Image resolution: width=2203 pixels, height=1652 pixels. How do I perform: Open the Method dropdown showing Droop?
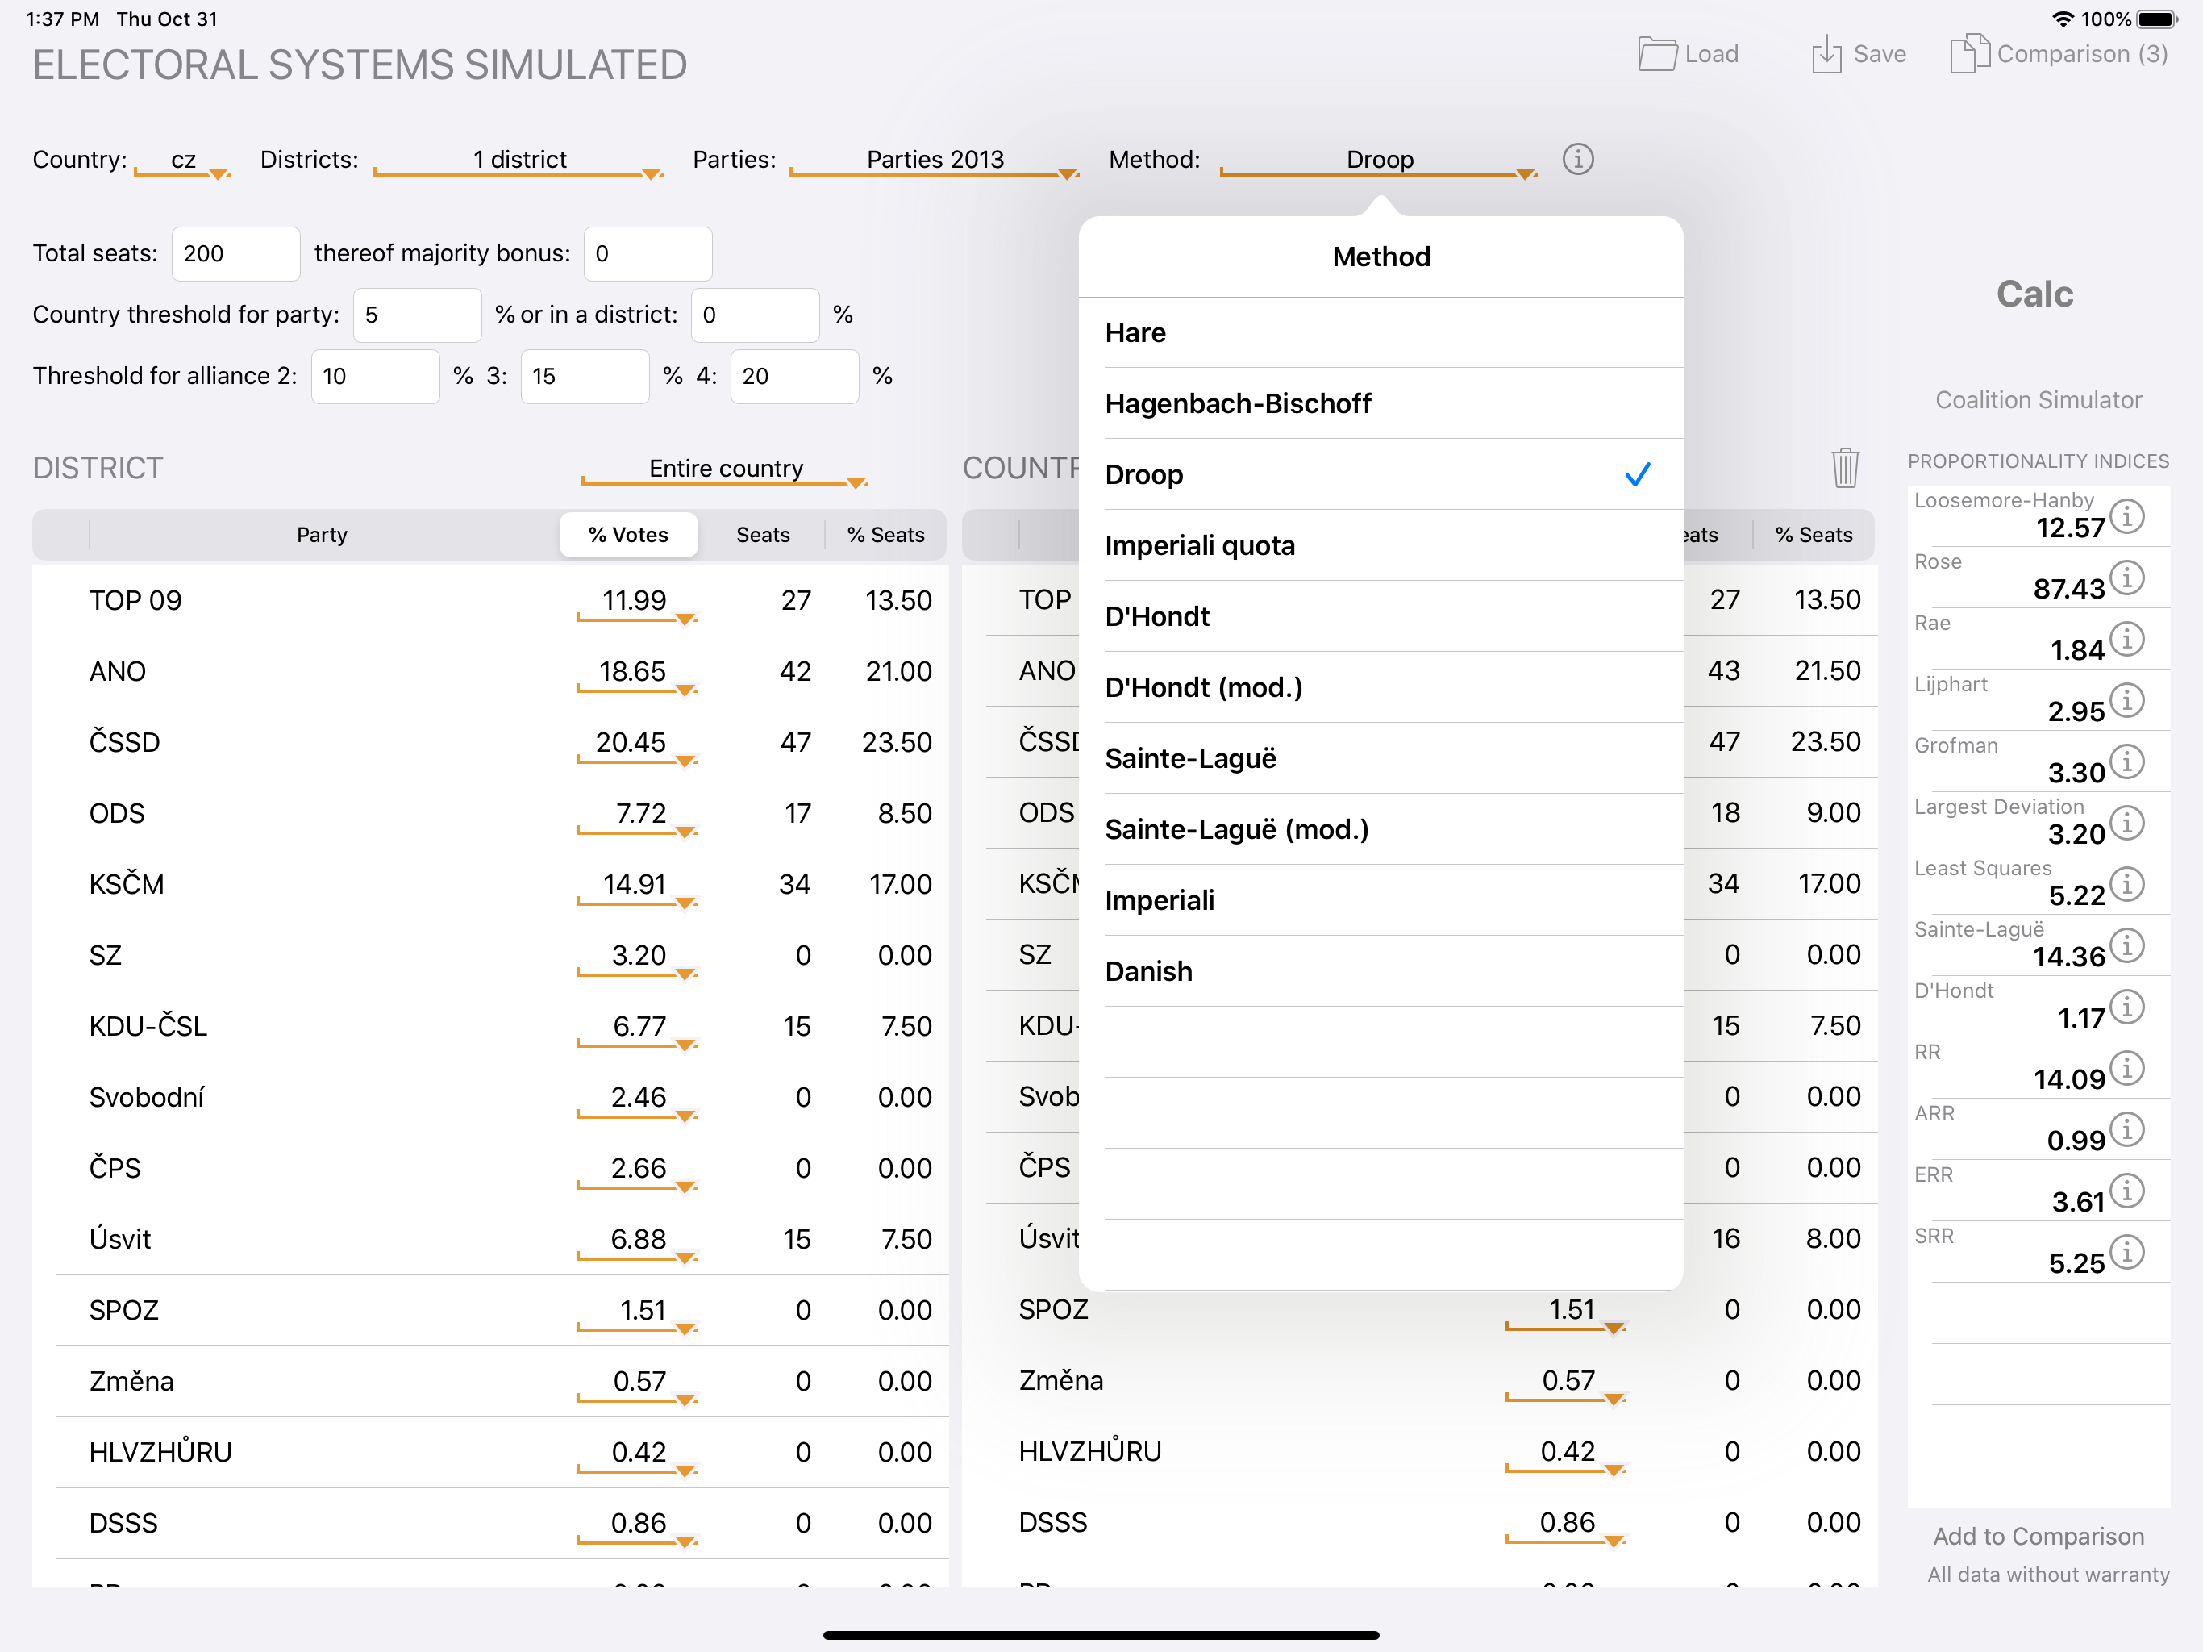coord(1378,161)
